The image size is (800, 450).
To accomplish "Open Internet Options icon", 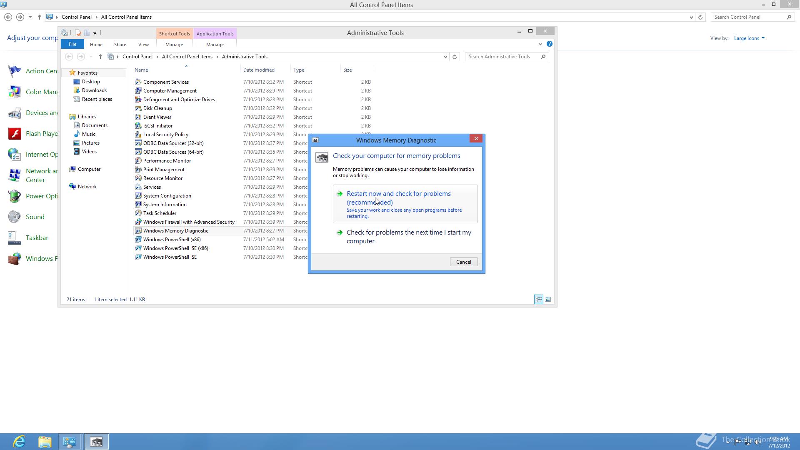I will 14,155.
